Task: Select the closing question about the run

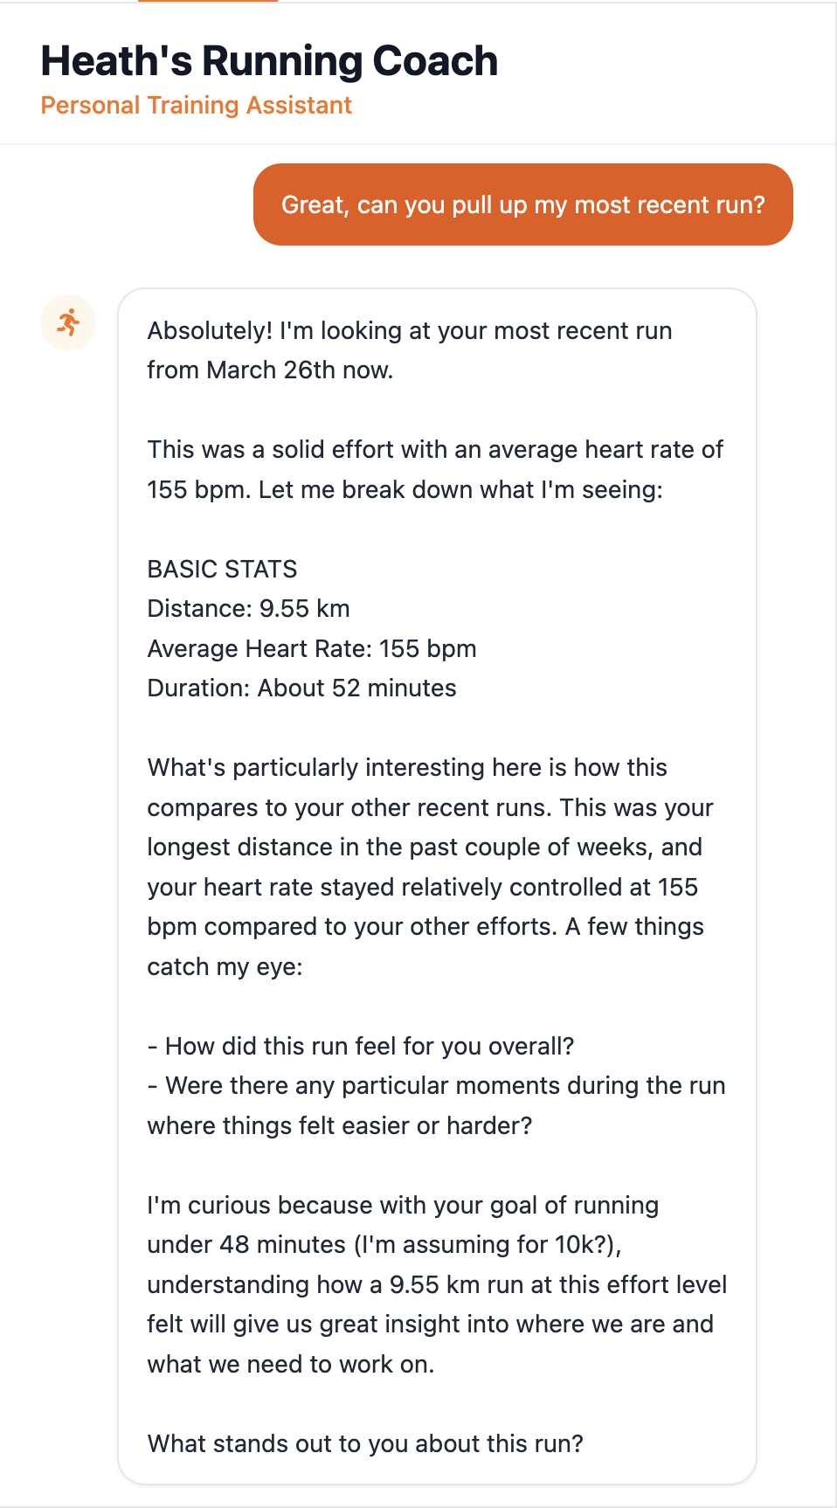Action: tap(365, 1443)
